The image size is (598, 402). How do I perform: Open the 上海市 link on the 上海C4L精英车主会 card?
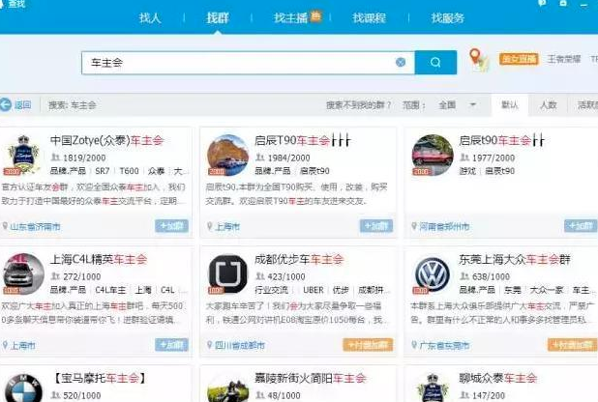point(23,346)
